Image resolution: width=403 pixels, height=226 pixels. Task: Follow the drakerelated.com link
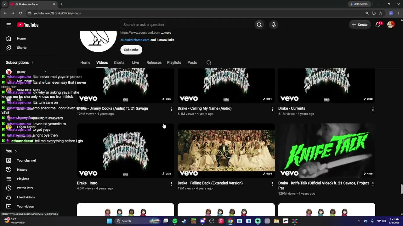coord(137,40)
